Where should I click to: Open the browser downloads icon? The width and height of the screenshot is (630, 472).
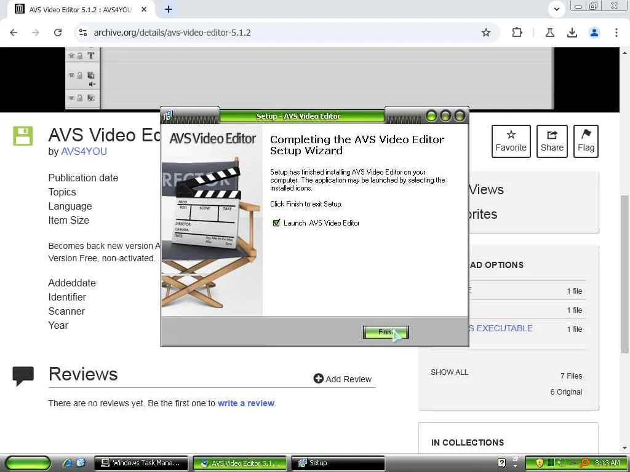(x=572, y=33)
